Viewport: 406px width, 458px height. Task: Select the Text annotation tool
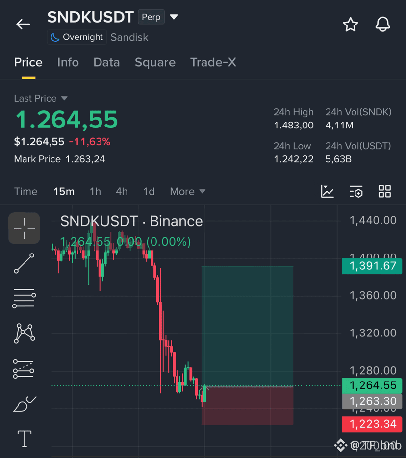(x=25, y=439)
